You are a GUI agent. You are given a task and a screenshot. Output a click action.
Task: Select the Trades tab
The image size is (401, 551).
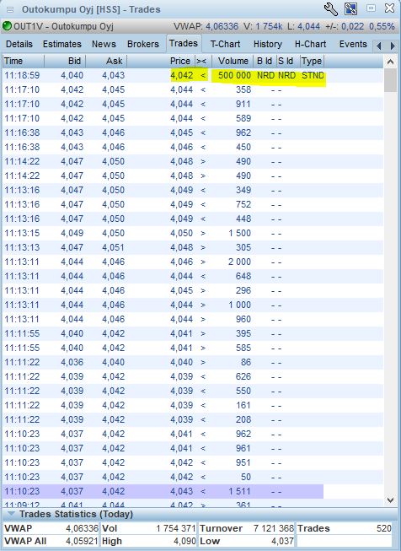184,43
